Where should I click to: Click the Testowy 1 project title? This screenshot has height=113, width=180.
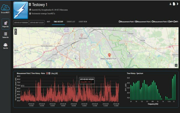(x=40, y=5)
